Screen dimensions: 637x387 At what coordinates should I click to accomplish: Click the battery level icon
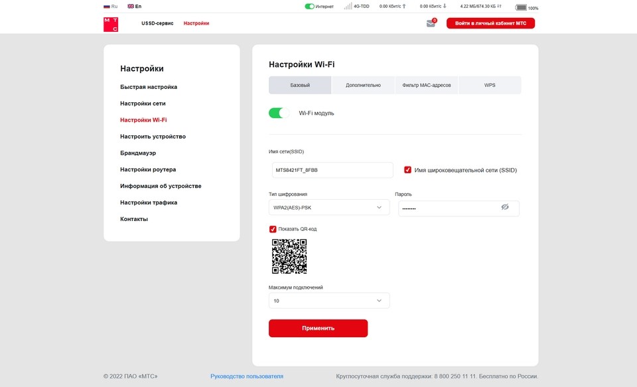[521, 7]
